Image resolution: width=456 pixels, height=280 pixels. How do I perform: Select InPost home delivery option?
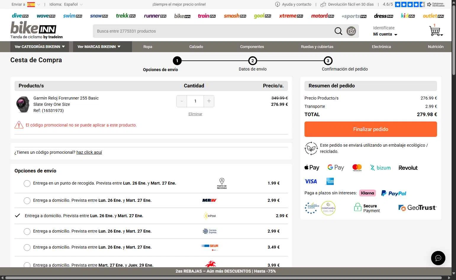point(17,216)
